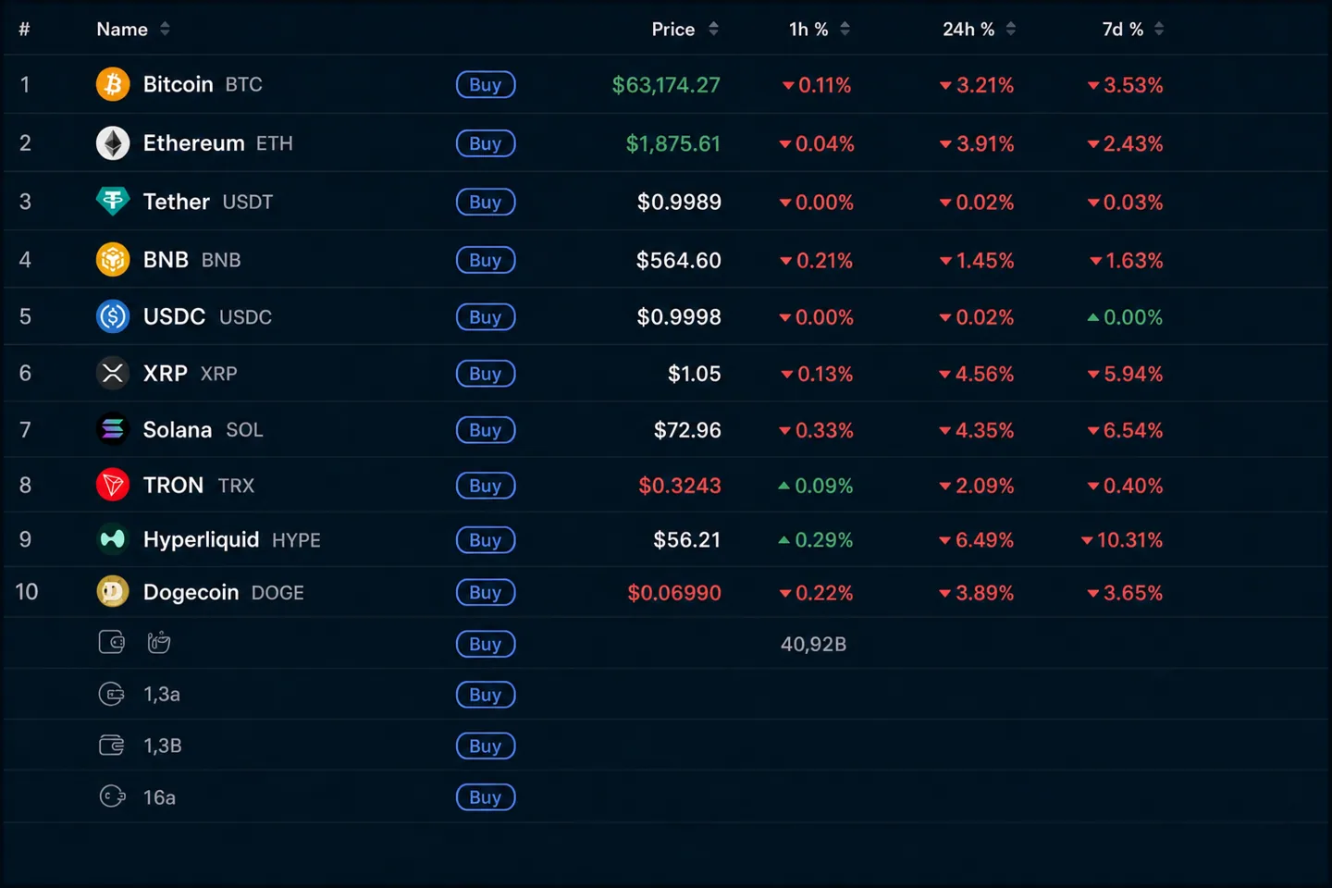Screen dimensions: 1332x888
Task: Click the Ethereum price $1,875.61
Action: point(673,143)
